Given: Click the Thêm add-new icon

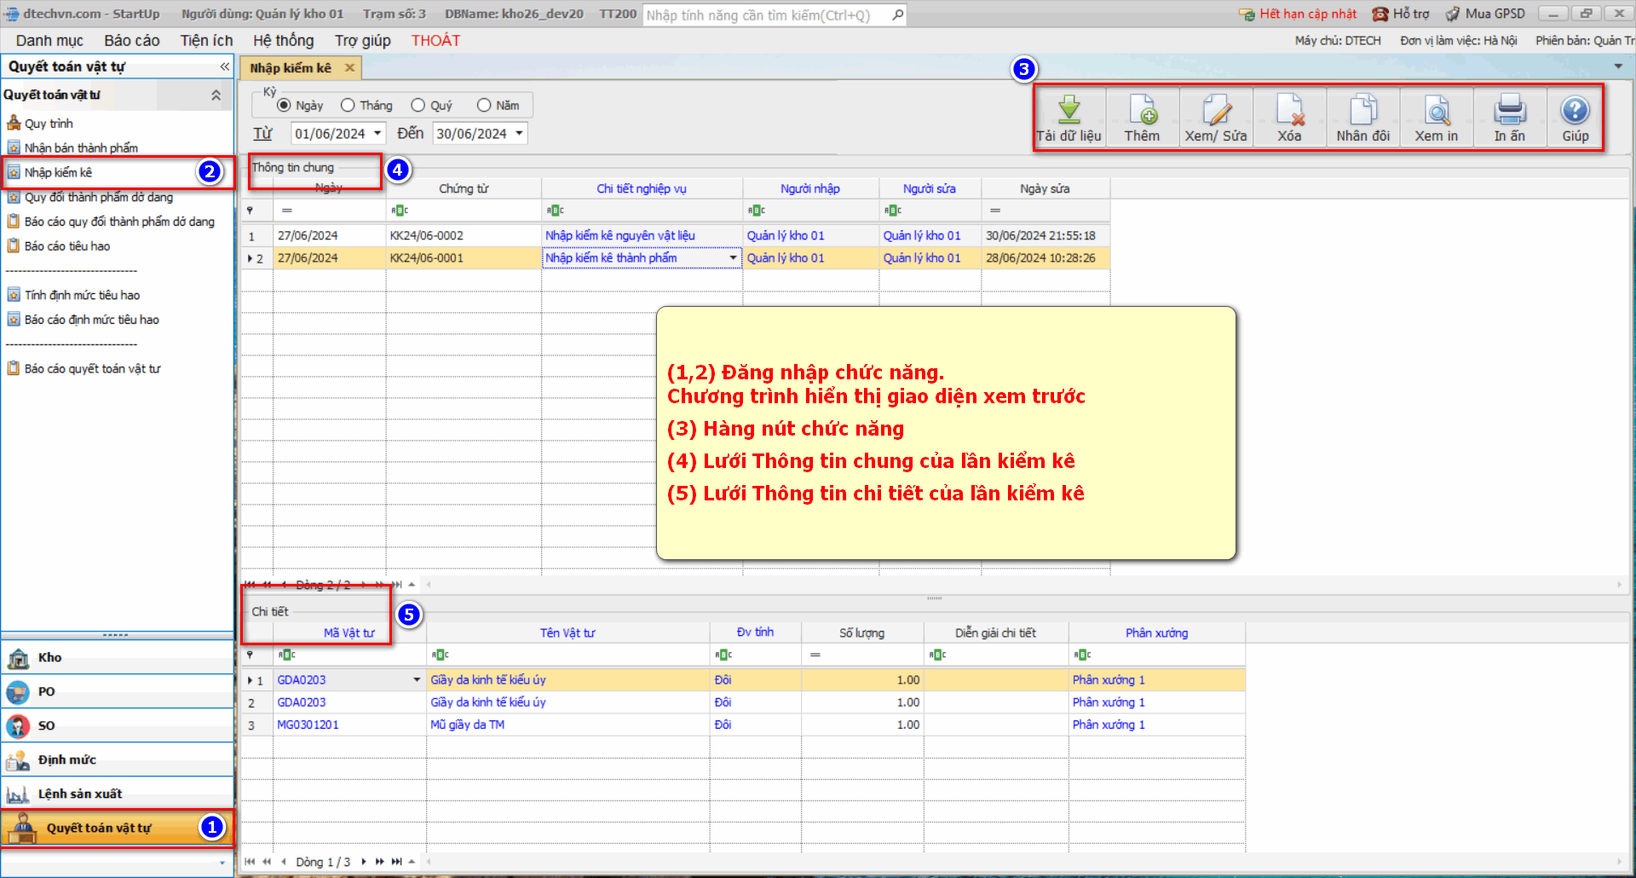Looking at the screenshot, I should 1142,110.
